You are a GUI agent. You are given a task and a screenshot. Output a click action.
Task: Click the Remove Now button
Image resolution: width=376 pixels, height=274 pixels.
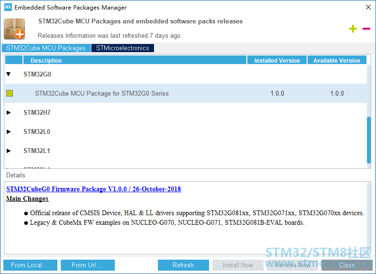292,265
